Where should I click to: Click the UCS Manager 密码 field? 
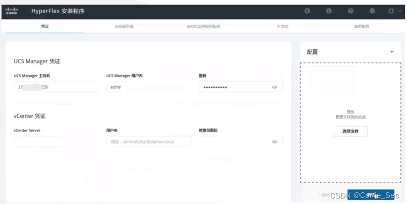tap(241, 87)
